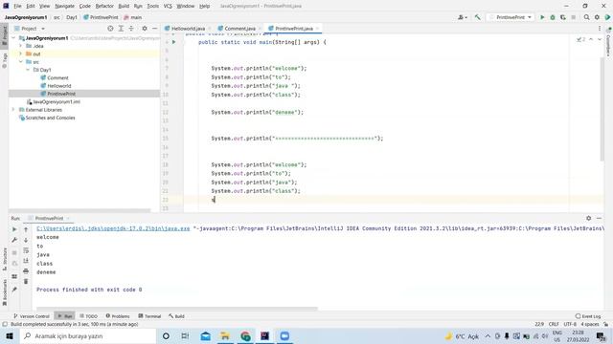
Task: Collapse the src folder
Action: pos(20,61)
